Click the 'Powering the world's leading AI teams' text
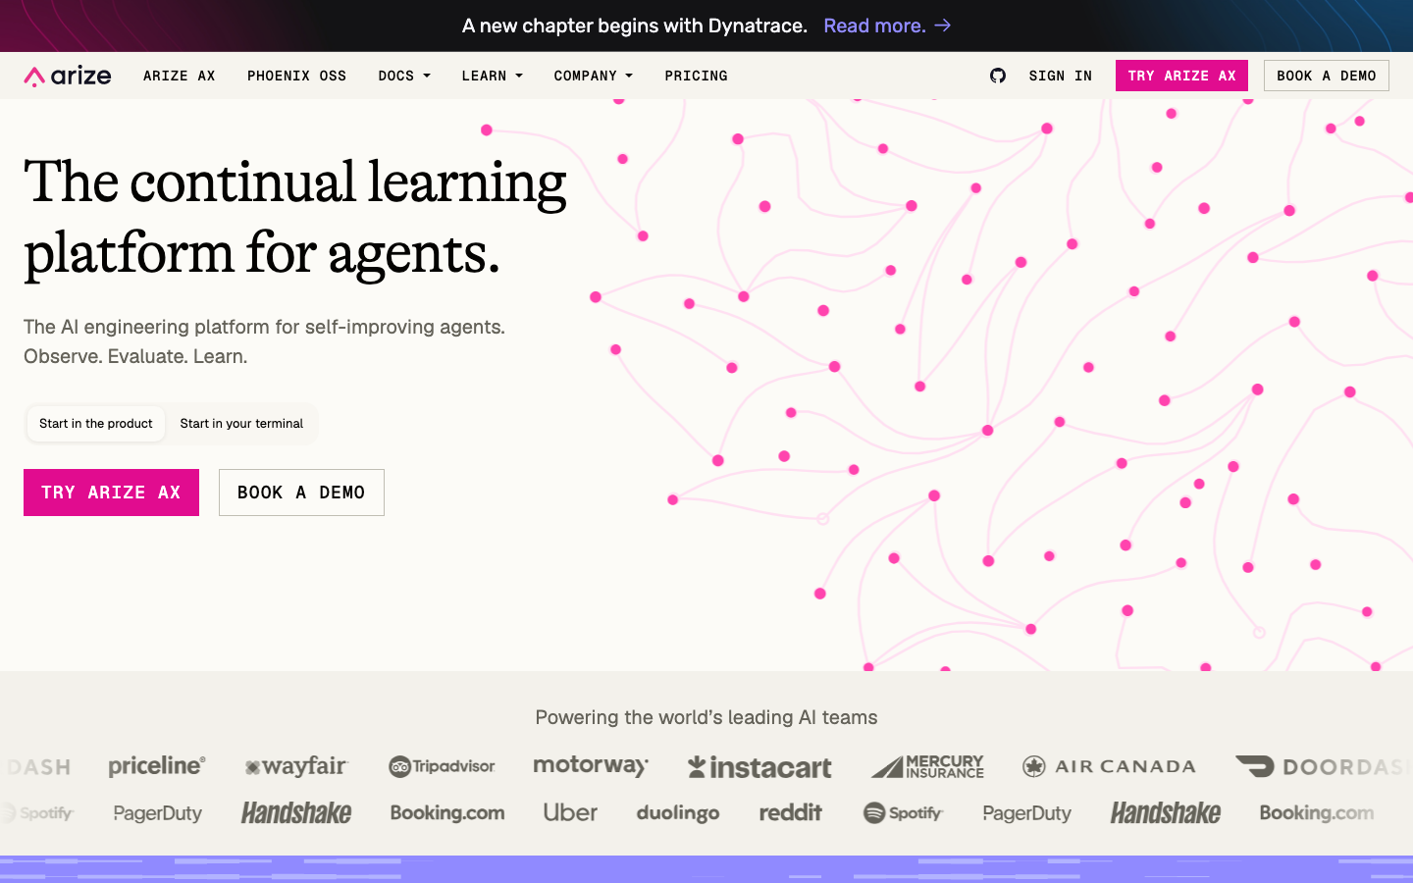The height and width of the screenshot is (883, 1413). (x=706, y=717)
